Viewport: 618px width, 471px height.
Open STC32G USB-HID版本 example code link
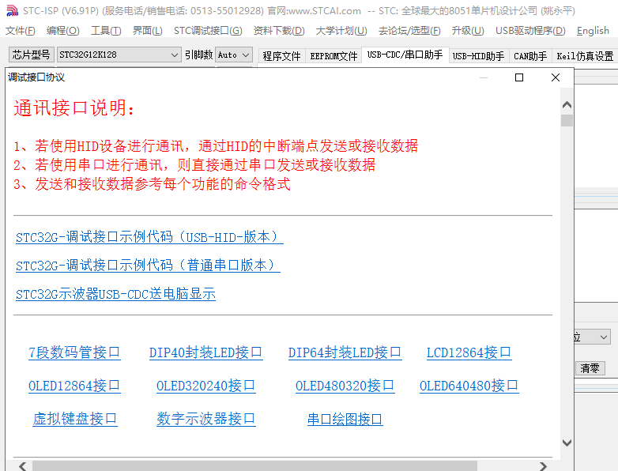[149, 237]
